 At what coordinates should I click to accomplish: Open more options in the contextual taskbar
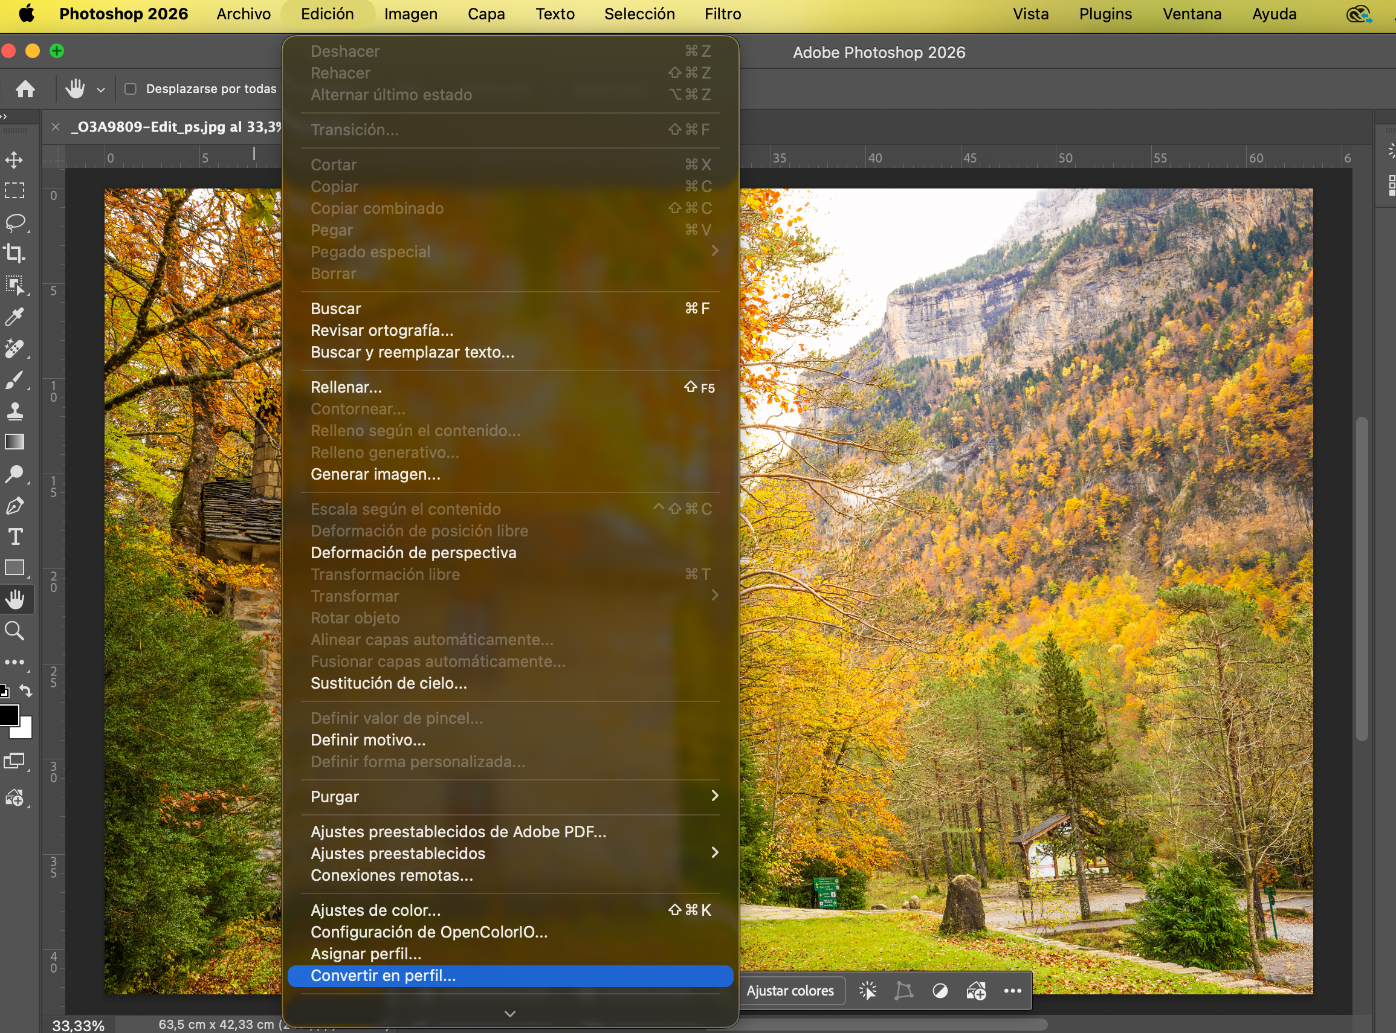pos(1012,991)
